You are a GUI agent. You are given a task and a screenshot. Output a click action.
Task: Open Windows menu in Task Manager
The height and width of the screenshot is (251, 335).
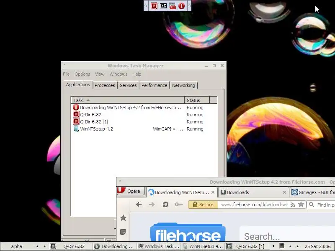point(119,74)
